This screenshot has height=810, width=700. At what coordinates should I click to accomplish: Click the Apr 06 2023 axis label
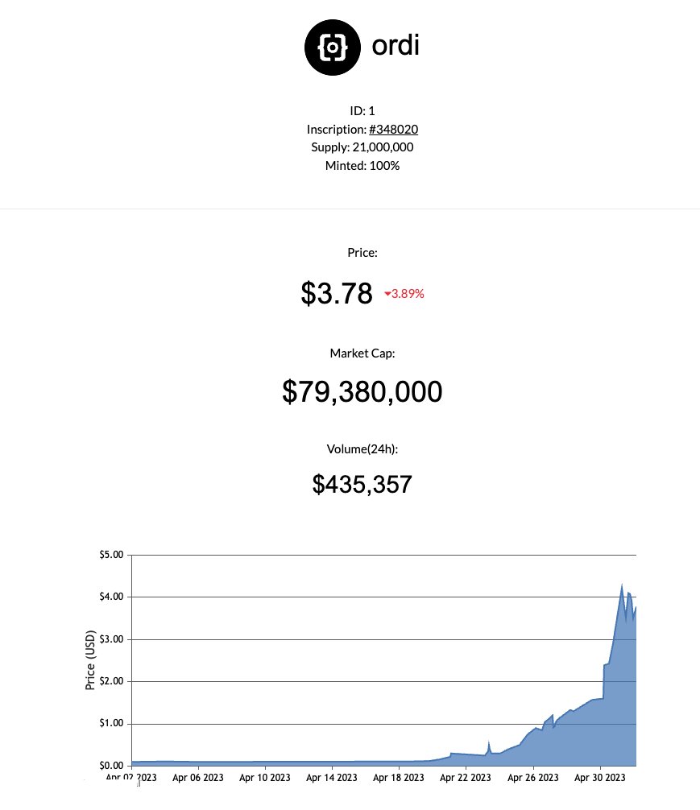click(198, 778)
